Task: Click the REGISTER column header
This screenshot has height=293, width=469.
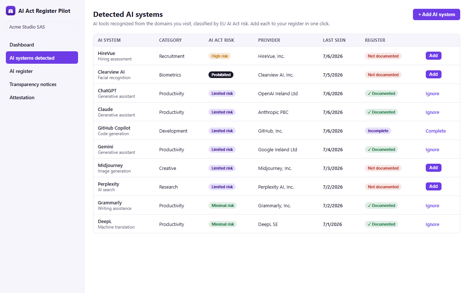Action: 375,40
